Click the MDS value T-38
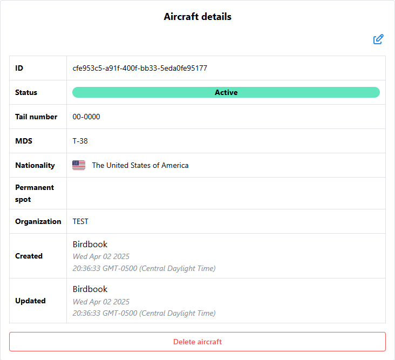Image resolution: width=395 pixels, height=360 pixels. (x=80, y=141)
